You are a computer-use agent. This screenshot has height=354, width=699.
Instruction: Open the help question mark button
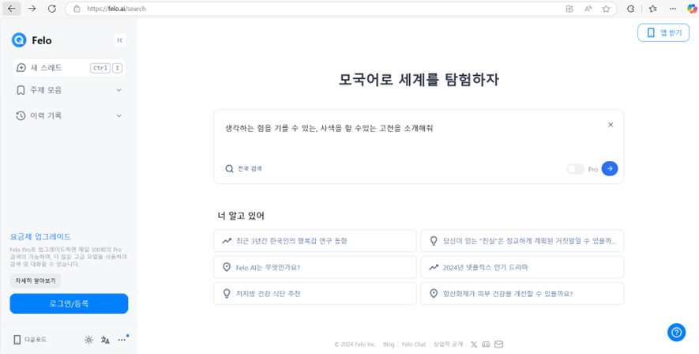tap(676, 332)
